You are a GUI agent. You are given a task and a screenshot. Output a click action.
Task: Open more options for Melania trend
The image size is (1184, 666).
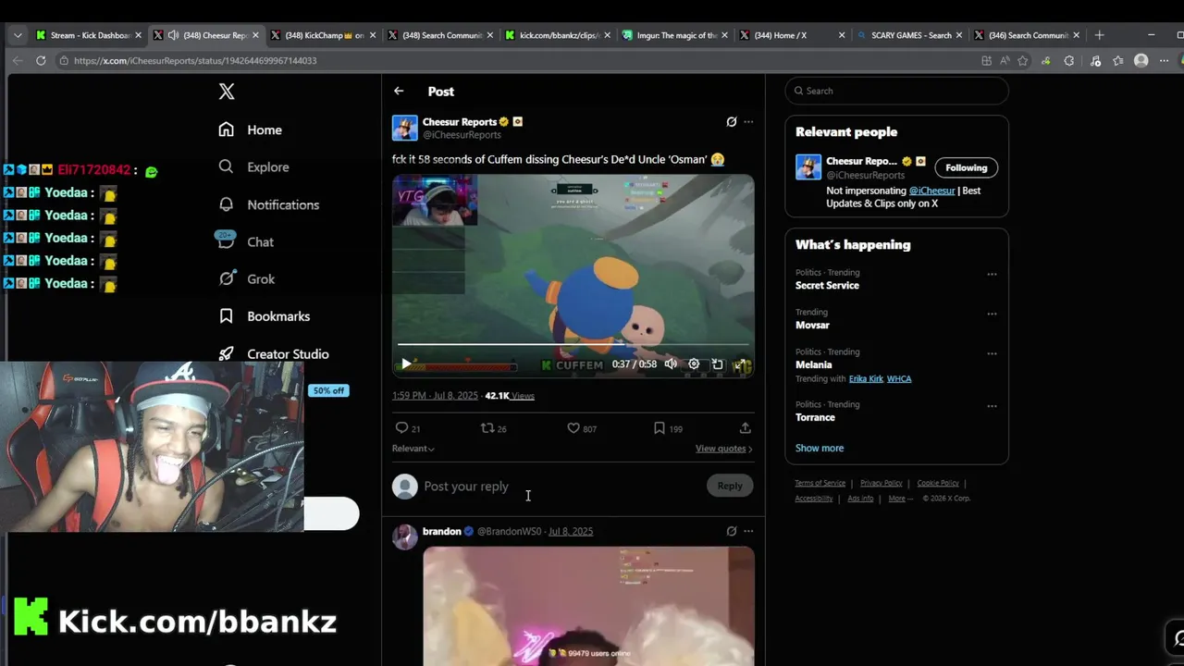coord(992,353)
